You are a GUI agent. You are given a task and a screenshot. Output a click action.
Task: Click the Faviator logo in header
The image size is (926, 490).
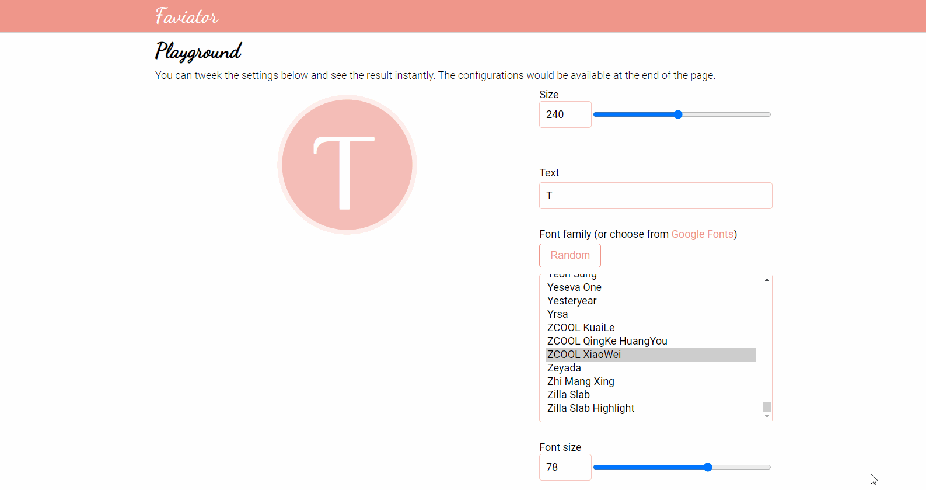click(x=187, y=16)
